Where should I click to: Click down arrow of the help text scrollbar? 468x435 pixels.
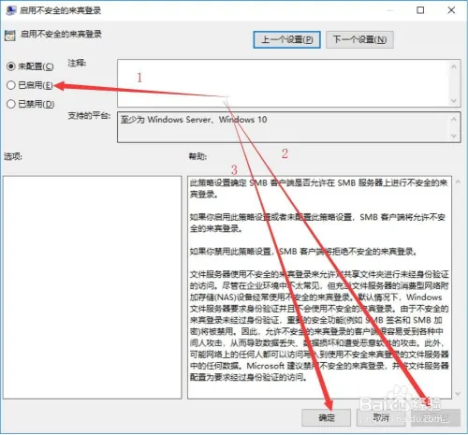click(x=458, y=394)
